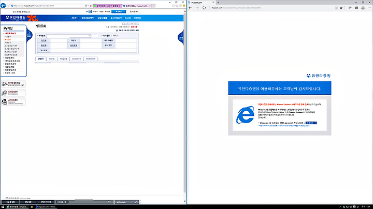
Task: Collapse left Quick Menu blue tab
Action: [29, 36]
